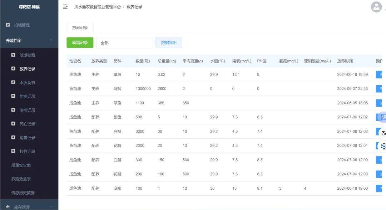Collapse the 养殖档案 menu section
Screen dimensions: 386x210
coord(51,40)
